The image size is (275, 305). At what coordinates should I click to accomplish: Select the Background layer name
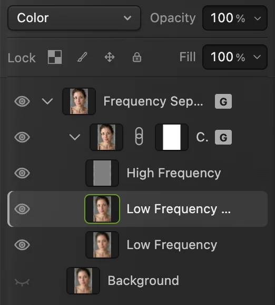(143, 281)
